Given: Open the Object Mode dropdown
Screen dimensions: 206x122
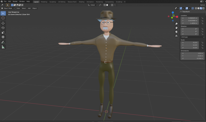Looking at the screenshot, I should [x=8, y=8].
